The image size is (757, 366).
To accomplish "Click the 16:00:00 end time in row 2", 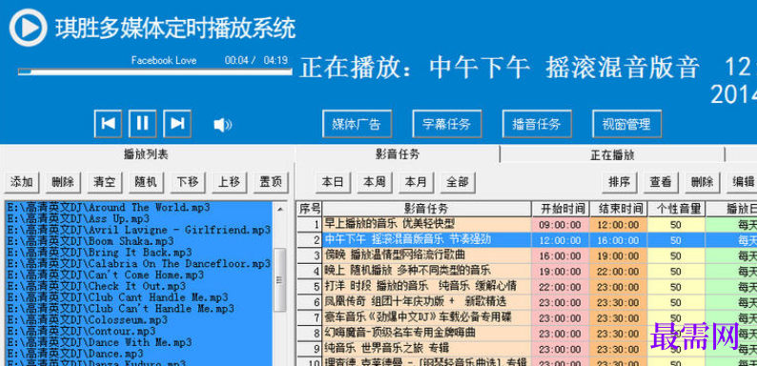I will (x=618, y=240).
